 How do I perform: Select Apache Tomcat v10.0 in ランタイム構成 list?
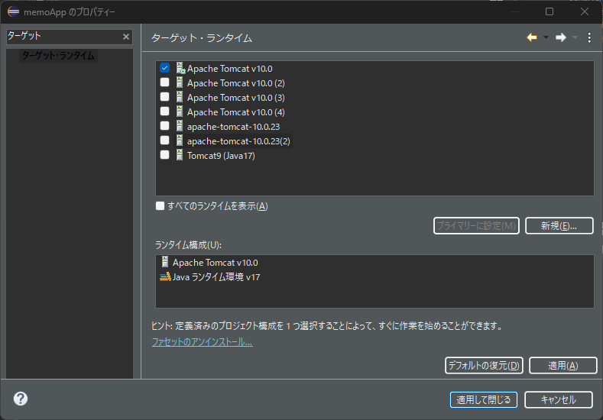click(x=215, y=263)
